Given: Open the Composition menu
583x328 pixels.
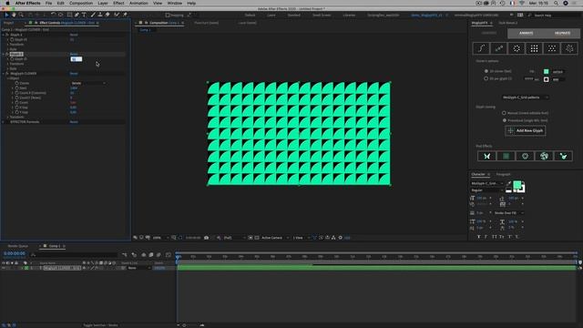Looking at the screenshot, I should pos(81,3).
